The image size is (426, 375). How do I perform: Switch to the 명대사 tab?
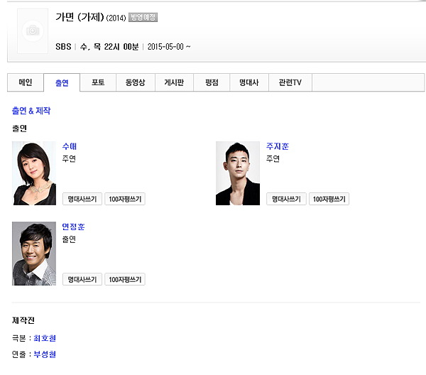[x=249, y=82]
